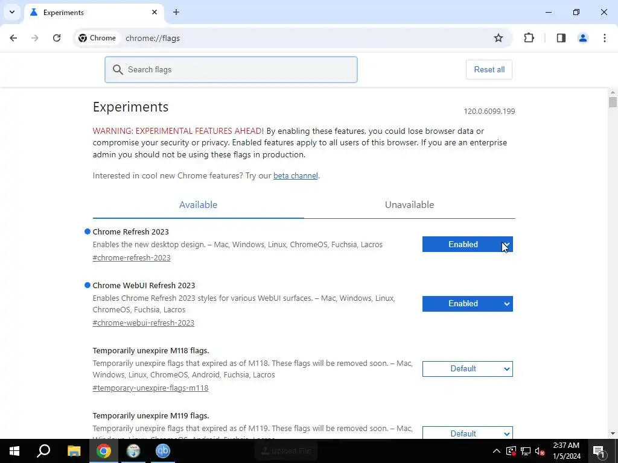This screenshot has width=618, height=463.
Task: Expand the Chrome Refresh 2023 Enabled dropdown
Action: tap(468, 244)
